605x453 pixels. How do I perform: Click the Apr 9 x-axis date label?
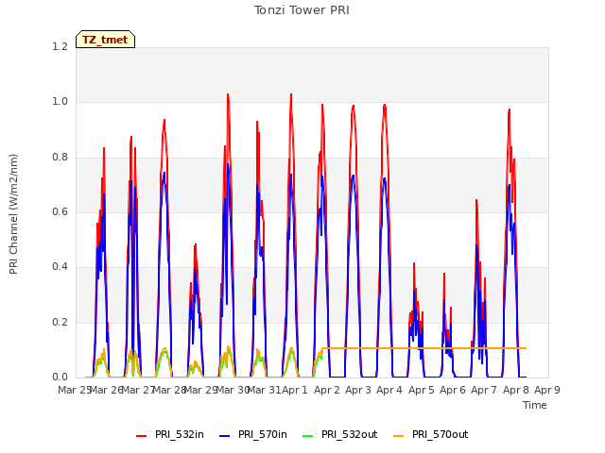pos(547,390)
